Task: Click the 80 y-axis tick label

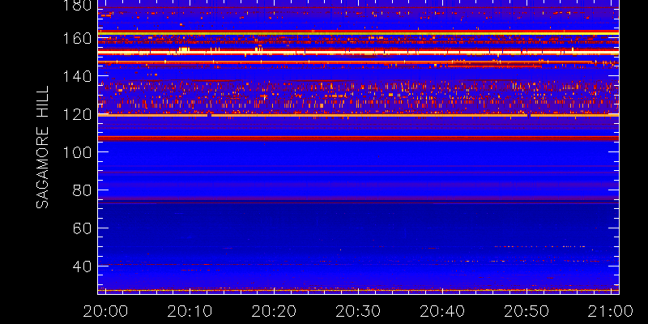Action: tap(82, 190)
